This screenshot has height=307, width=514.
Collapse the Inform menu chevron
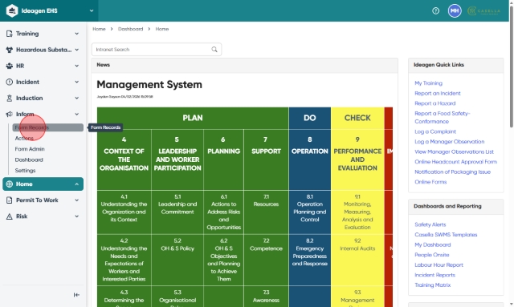77,114
